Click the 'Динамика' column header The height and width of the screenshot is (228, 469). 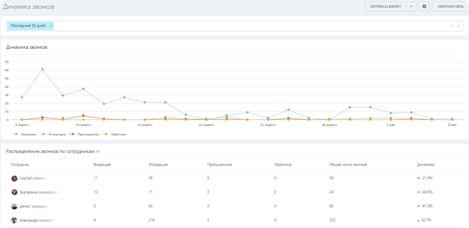click(425, 165)
